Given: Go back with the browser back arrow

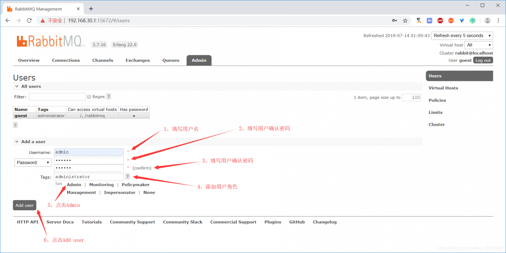Looking at the screenshot, I should pos(8,21).
